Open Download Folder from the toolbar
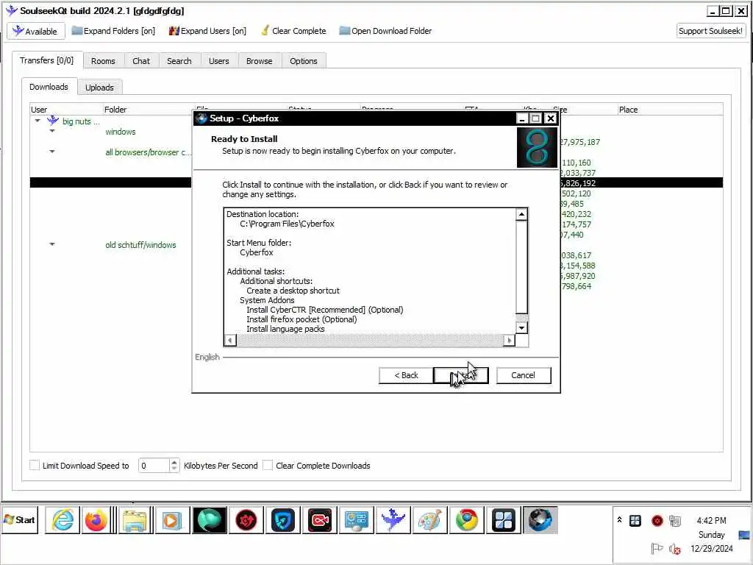Image resolution: width=753 pixels, height=565 pixels. [385, 31]
